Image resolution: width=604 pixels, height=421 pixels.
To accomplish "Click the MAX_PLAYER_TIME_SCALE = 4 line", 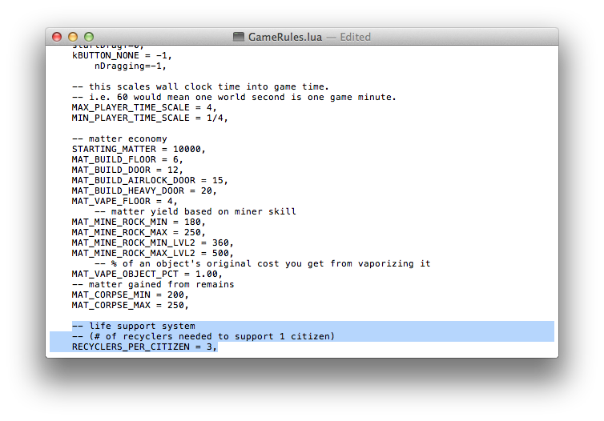I will (143, 107).
